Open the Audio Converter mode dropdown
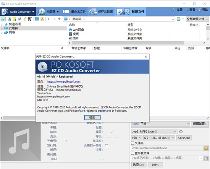Viewport: 210px width, 169px height. (x=18, y=12)
